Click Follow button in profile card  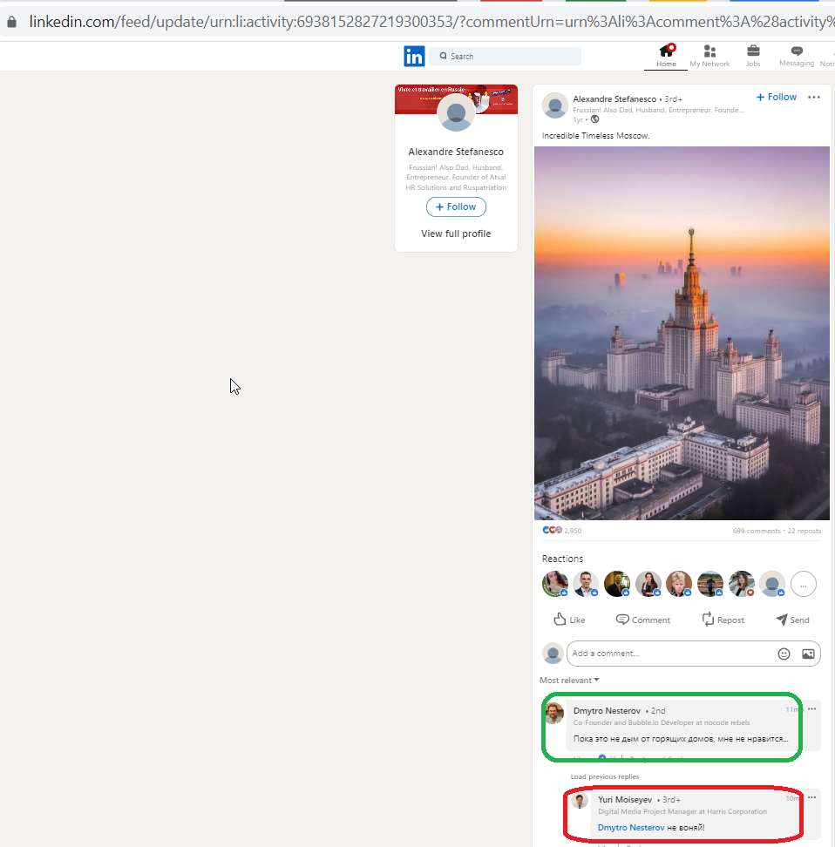(456, 207)
